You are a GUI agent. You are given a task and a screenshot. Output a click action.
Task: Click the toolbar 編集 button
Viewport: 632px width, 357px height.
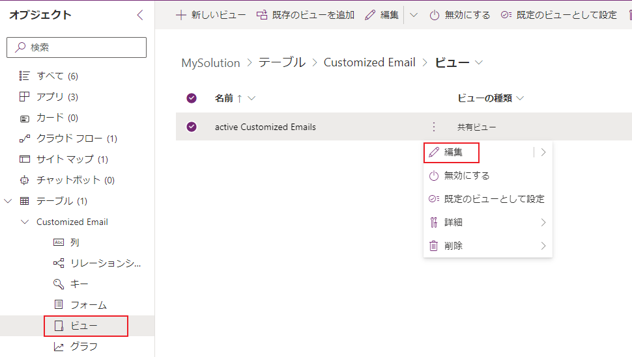pos(382,15)
